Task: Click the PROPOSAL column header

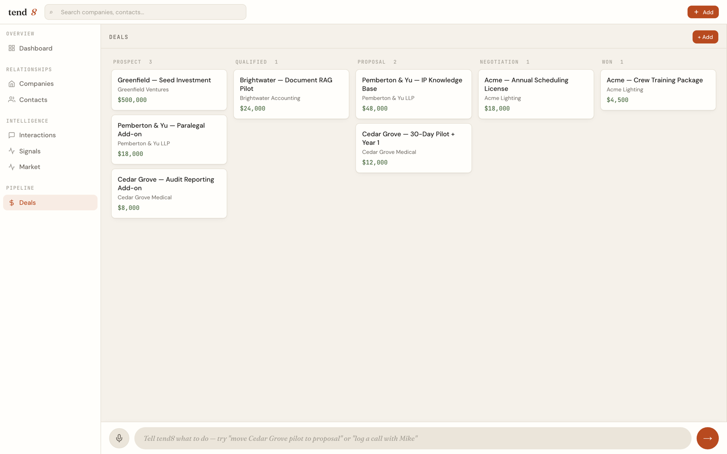Action: (x=372, y=62)
